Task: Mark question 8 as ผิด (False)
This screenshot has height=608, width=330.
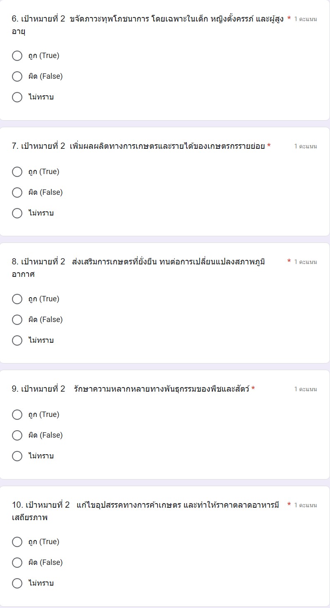Action: pos(17,320)
